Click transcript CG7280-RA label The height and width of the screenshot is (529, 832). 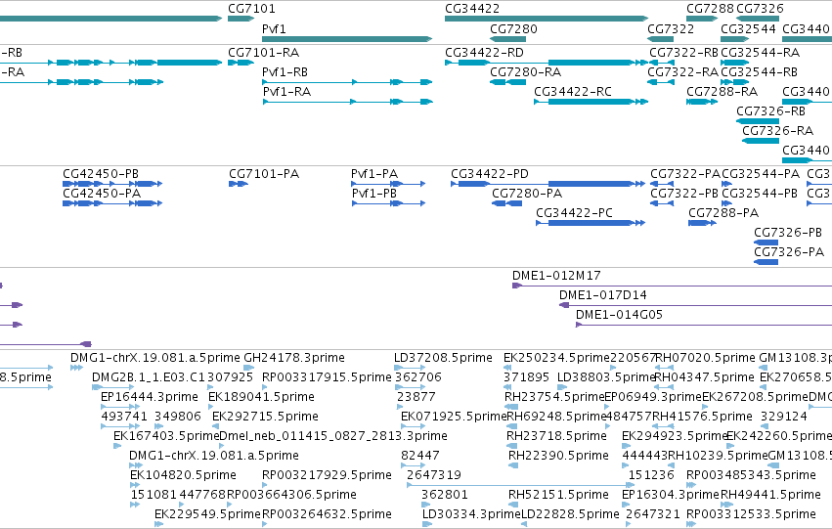coord(526,72)
